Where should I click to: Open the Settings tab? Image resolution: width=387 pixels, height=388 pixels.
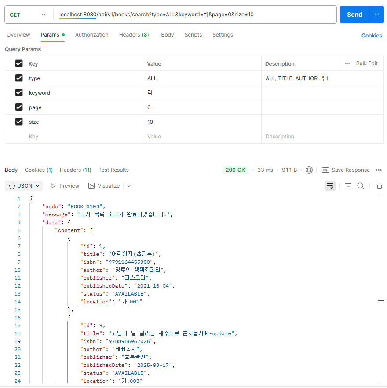pyautogui.click(x=223, y=35)
